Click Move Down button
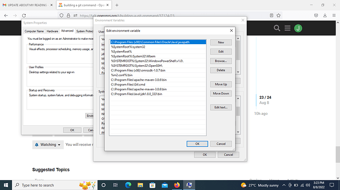This screenshot has height=190, width=340. pos(221,93)
